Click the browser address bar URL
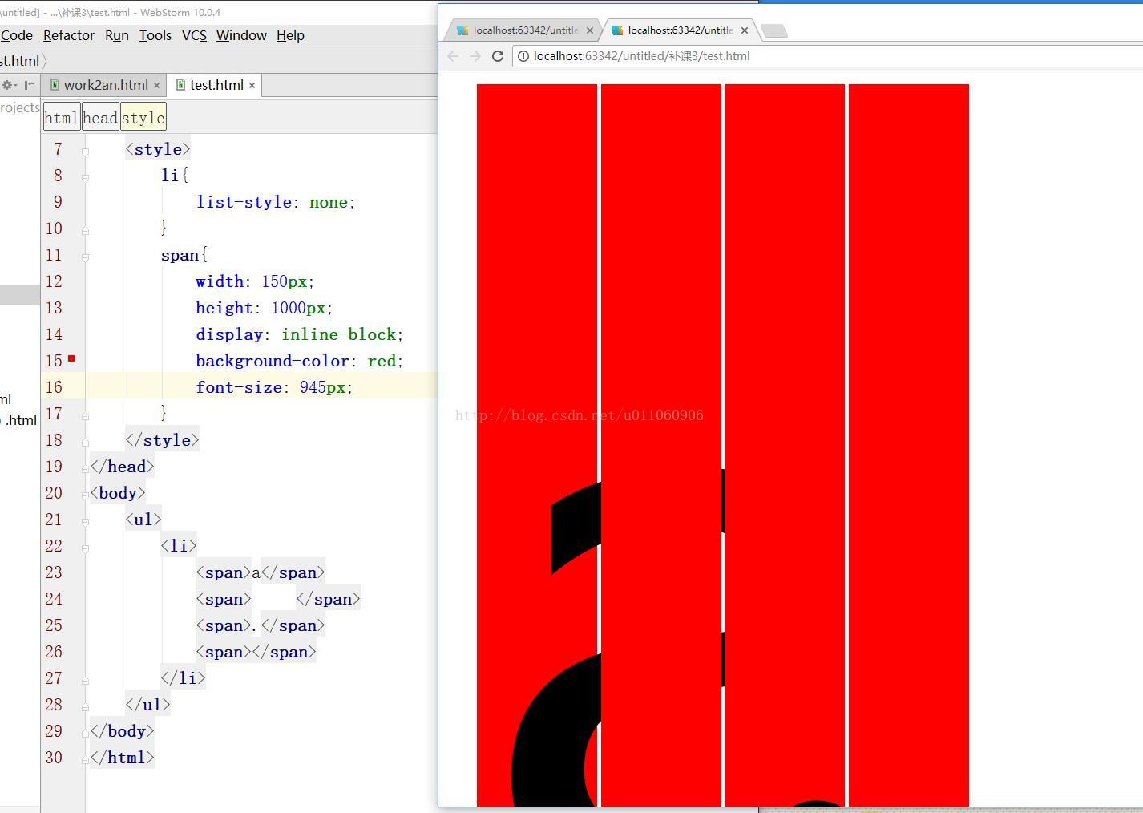 coord(641,56)
